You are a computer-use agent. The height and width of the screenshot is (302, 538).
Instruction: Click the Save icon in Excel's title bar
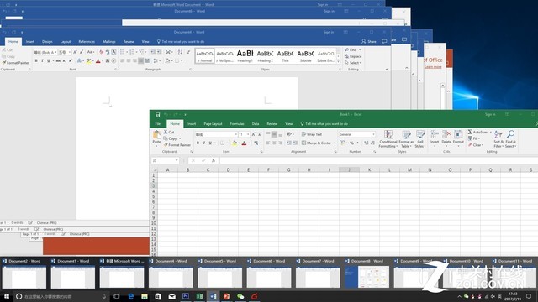click(x=157, y=114)
